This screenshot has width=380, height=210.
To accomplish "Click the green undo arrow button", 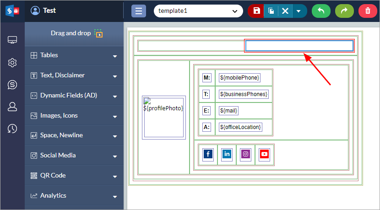I will coord(321,11).
